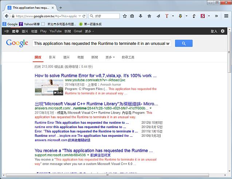232x179 pixels.
Task: Open the 2012年10月8日 Runtime Error sublink
Action: (82, 123)
